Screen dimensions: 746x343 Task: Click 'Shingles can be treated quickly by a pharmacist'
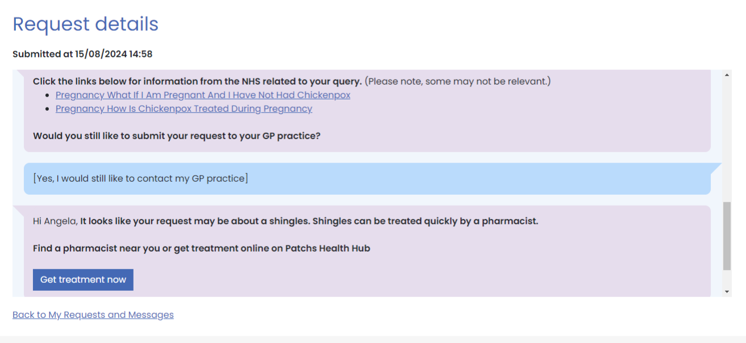pos(425,221)
